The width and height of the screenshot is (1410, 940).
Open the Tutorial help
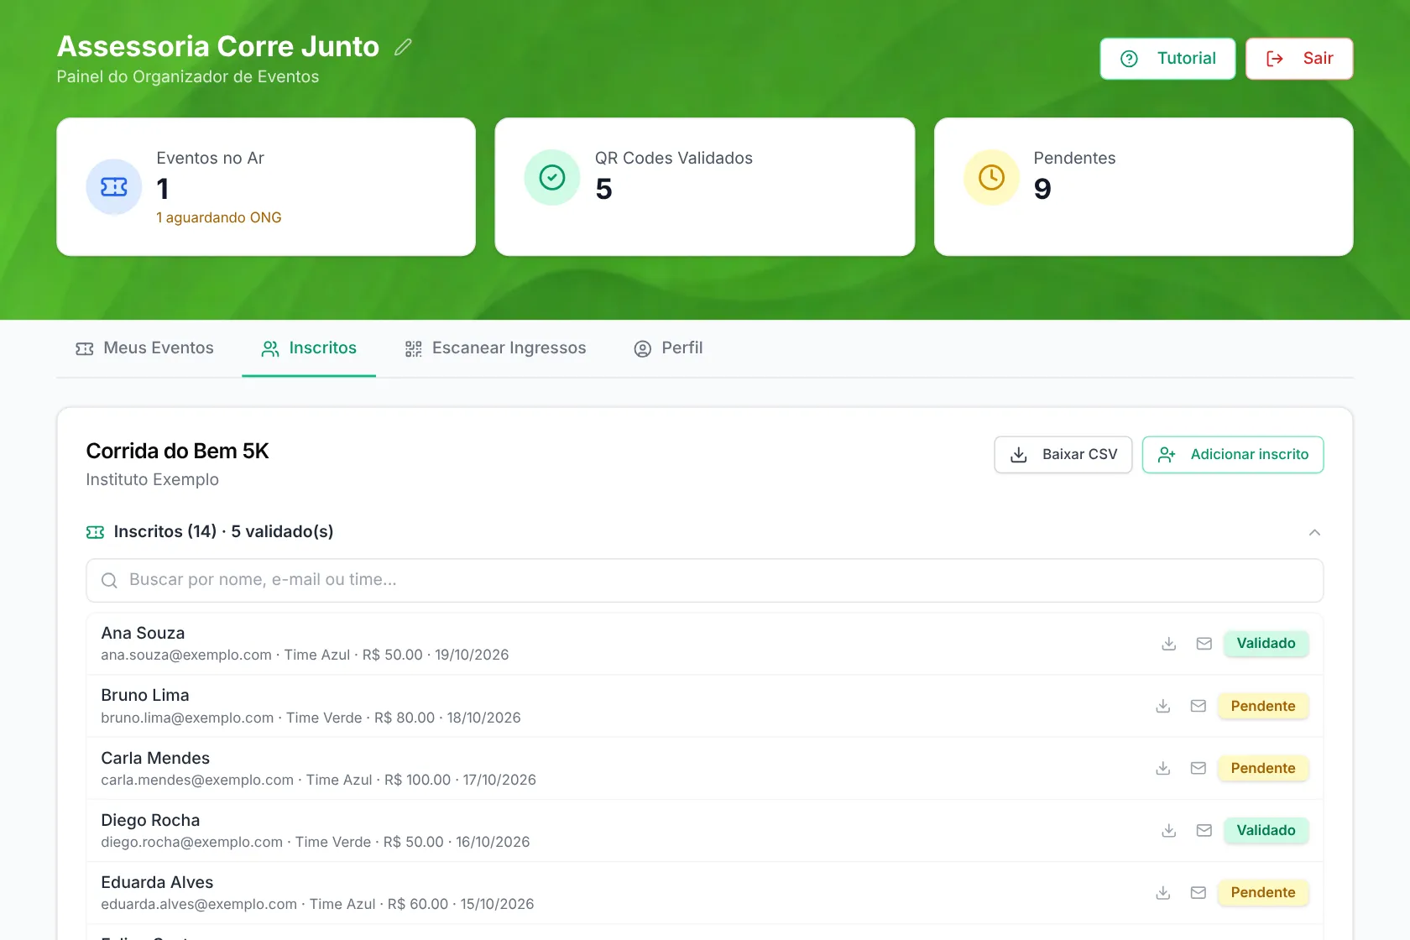(x=1167, y=59)
